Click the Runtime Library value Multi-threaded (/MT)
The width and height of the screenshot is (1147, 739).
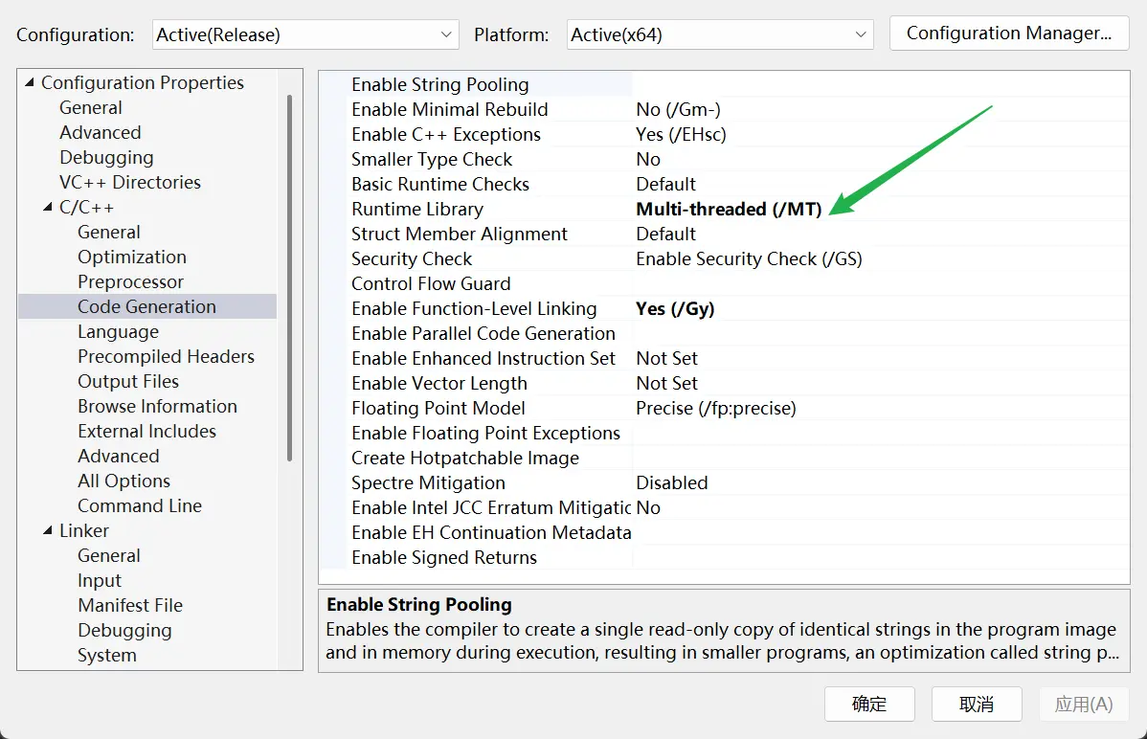(729, 209)
